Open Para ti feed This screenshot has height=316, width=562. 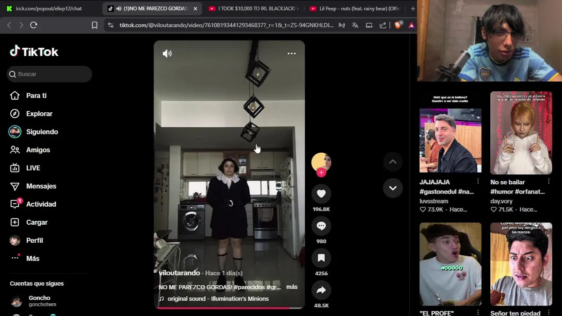pyautogui.click(x=36, y=96)
